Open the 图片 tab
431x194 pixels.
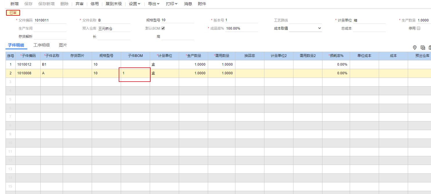pos(63,45)
